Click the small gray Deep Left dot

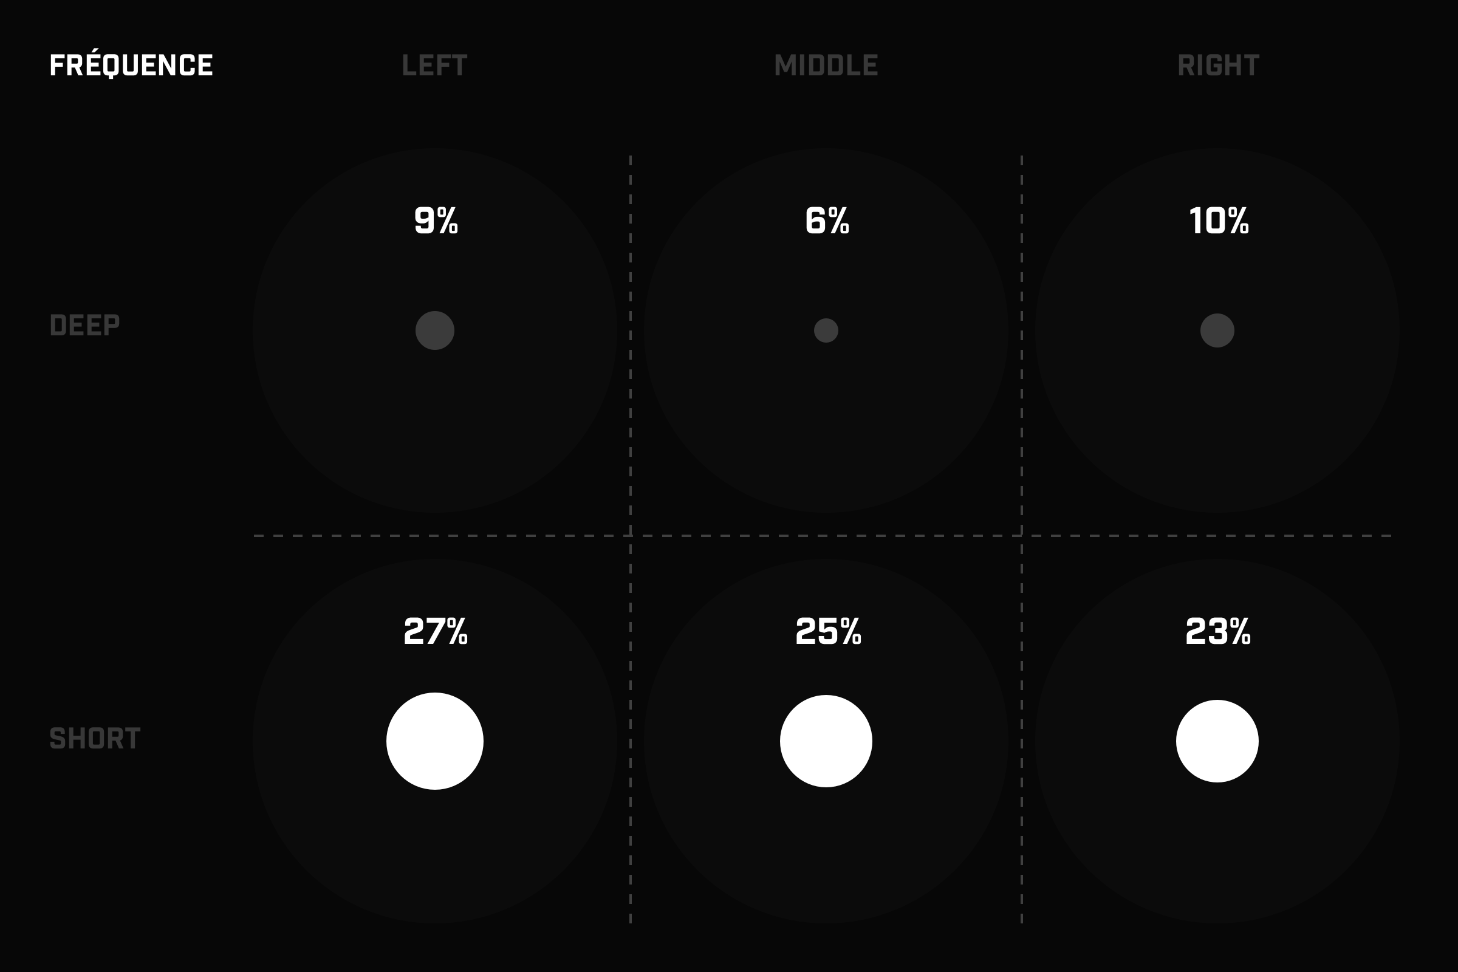coord(434,330)
